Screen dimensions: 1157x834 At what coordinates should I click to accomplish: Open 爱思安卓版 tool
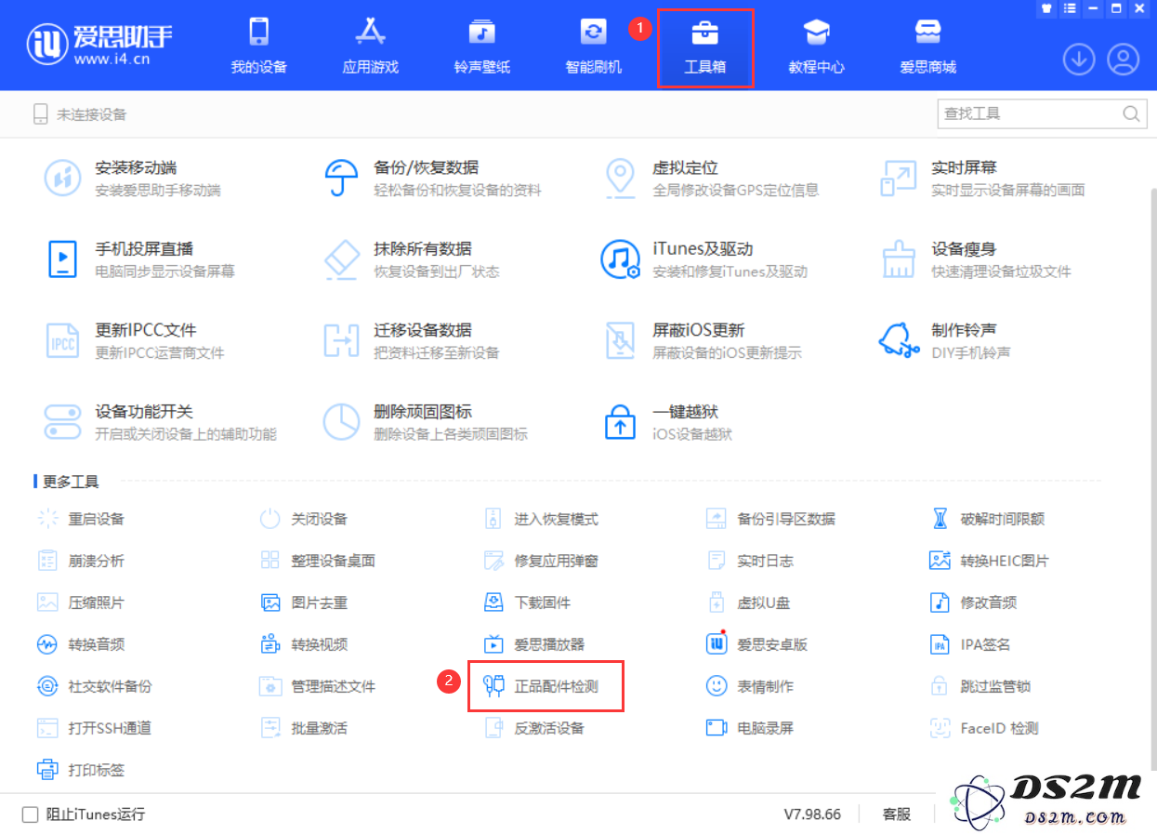(757, 644)
